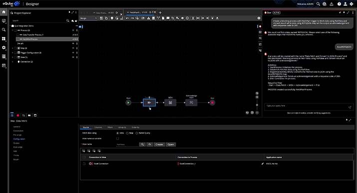The height and width of the screenshot is (193, 357).
Task: Select the Native Query radio button
Action: 137,133
